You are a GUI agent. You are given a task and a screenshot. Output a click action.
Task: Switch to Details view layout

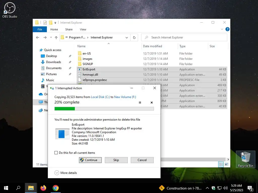pos(221,164)
